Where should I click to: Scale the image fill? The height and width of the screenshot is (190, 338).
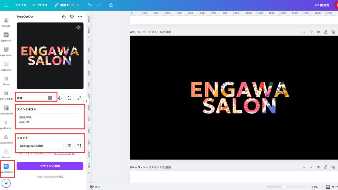(x=79, y=98)
